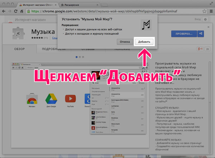This screenshot has height=158, width=215.
Task: Click the Интернет-магазин header text
Action: 30,20
